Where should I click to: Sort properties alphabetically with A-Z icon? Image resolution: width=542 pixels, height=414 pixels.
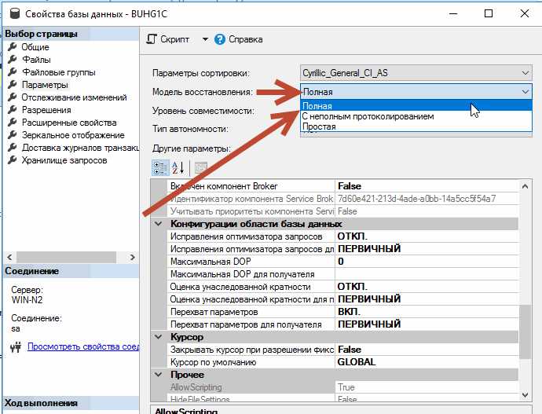coord(178,167)
